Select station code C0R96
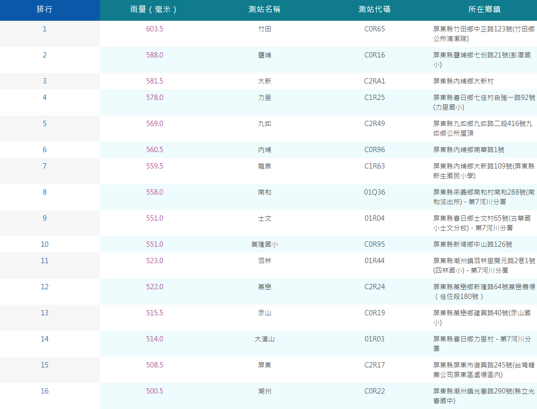The width and height of the screenshot is (537, 409). (374, 150)
